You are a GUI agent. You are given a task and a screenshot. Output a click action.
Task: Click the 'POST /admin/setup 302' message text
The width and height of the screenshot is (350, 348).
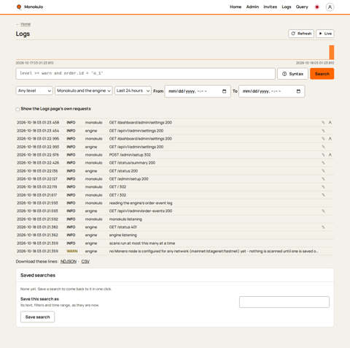coord(130,155)
